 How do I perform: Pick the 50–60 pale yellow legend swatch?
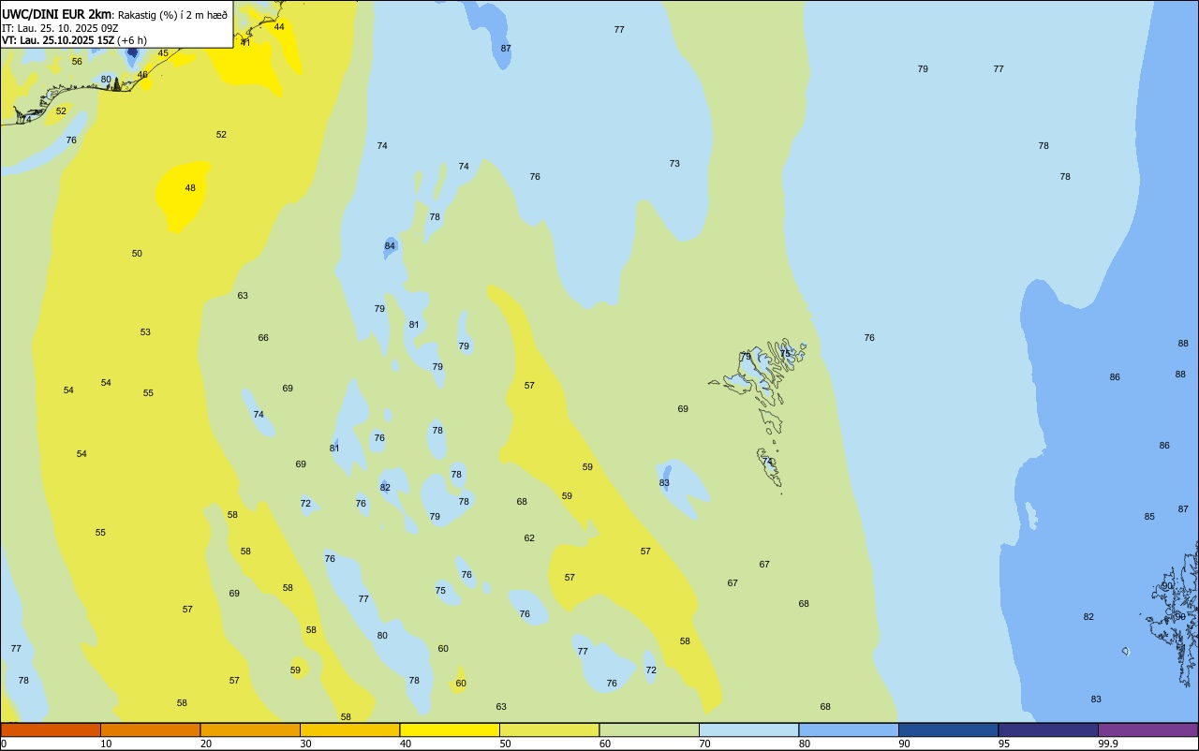click(549, 729)
